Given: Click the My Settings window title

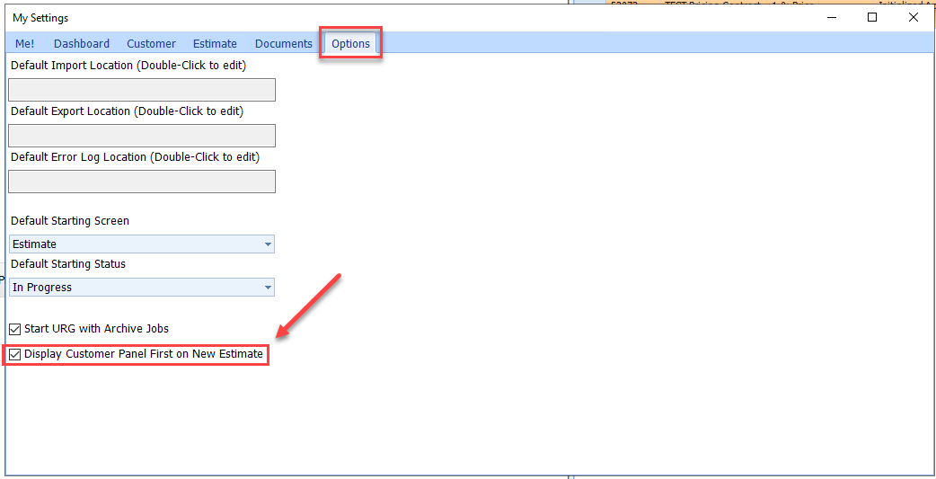Looking at the screenshot, I should (40, 18).
